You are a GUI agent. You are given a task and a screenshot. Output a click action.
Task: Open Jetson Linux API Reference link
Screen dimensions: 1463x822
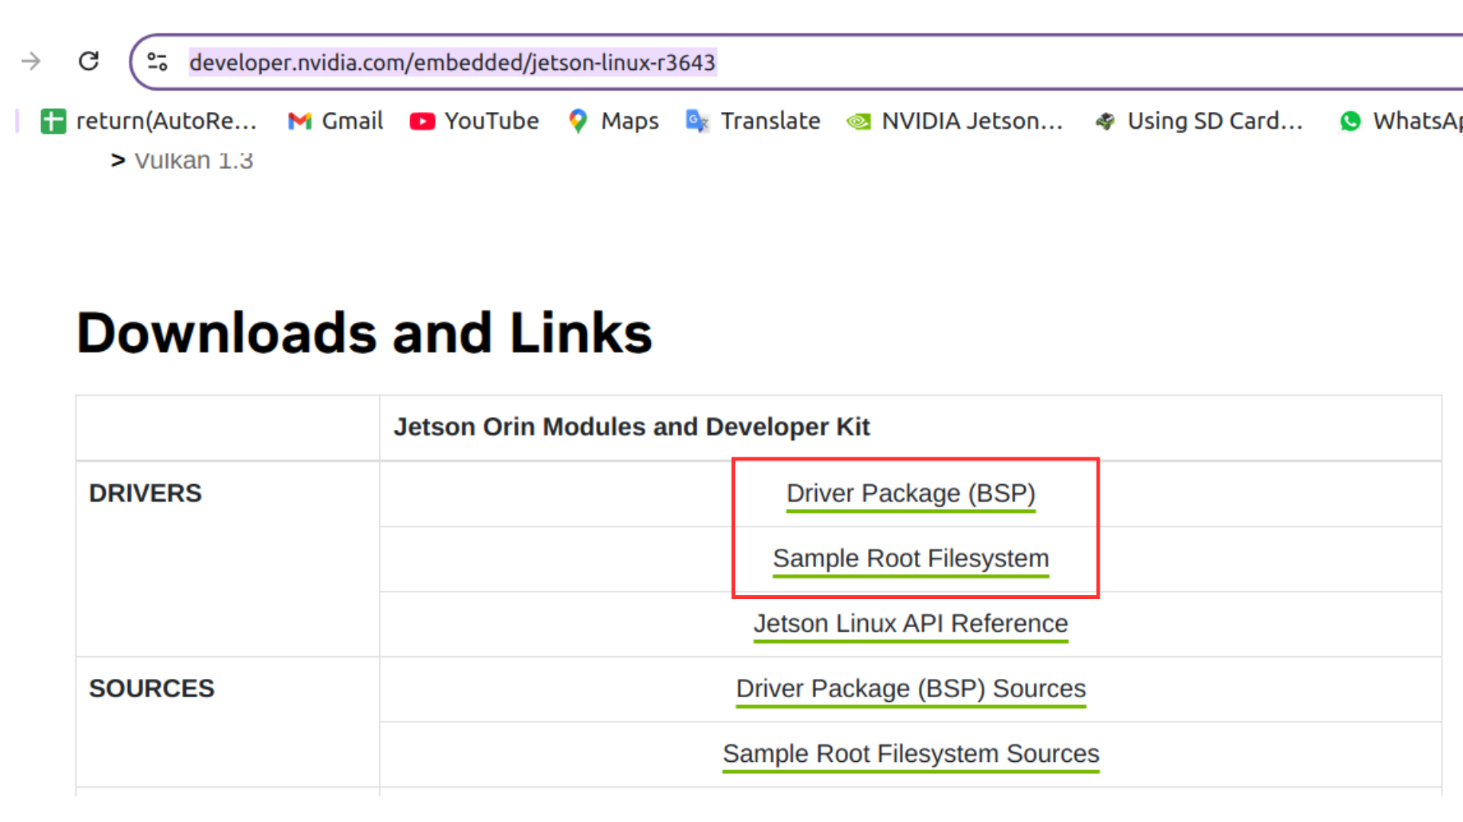tap(911, 624)
